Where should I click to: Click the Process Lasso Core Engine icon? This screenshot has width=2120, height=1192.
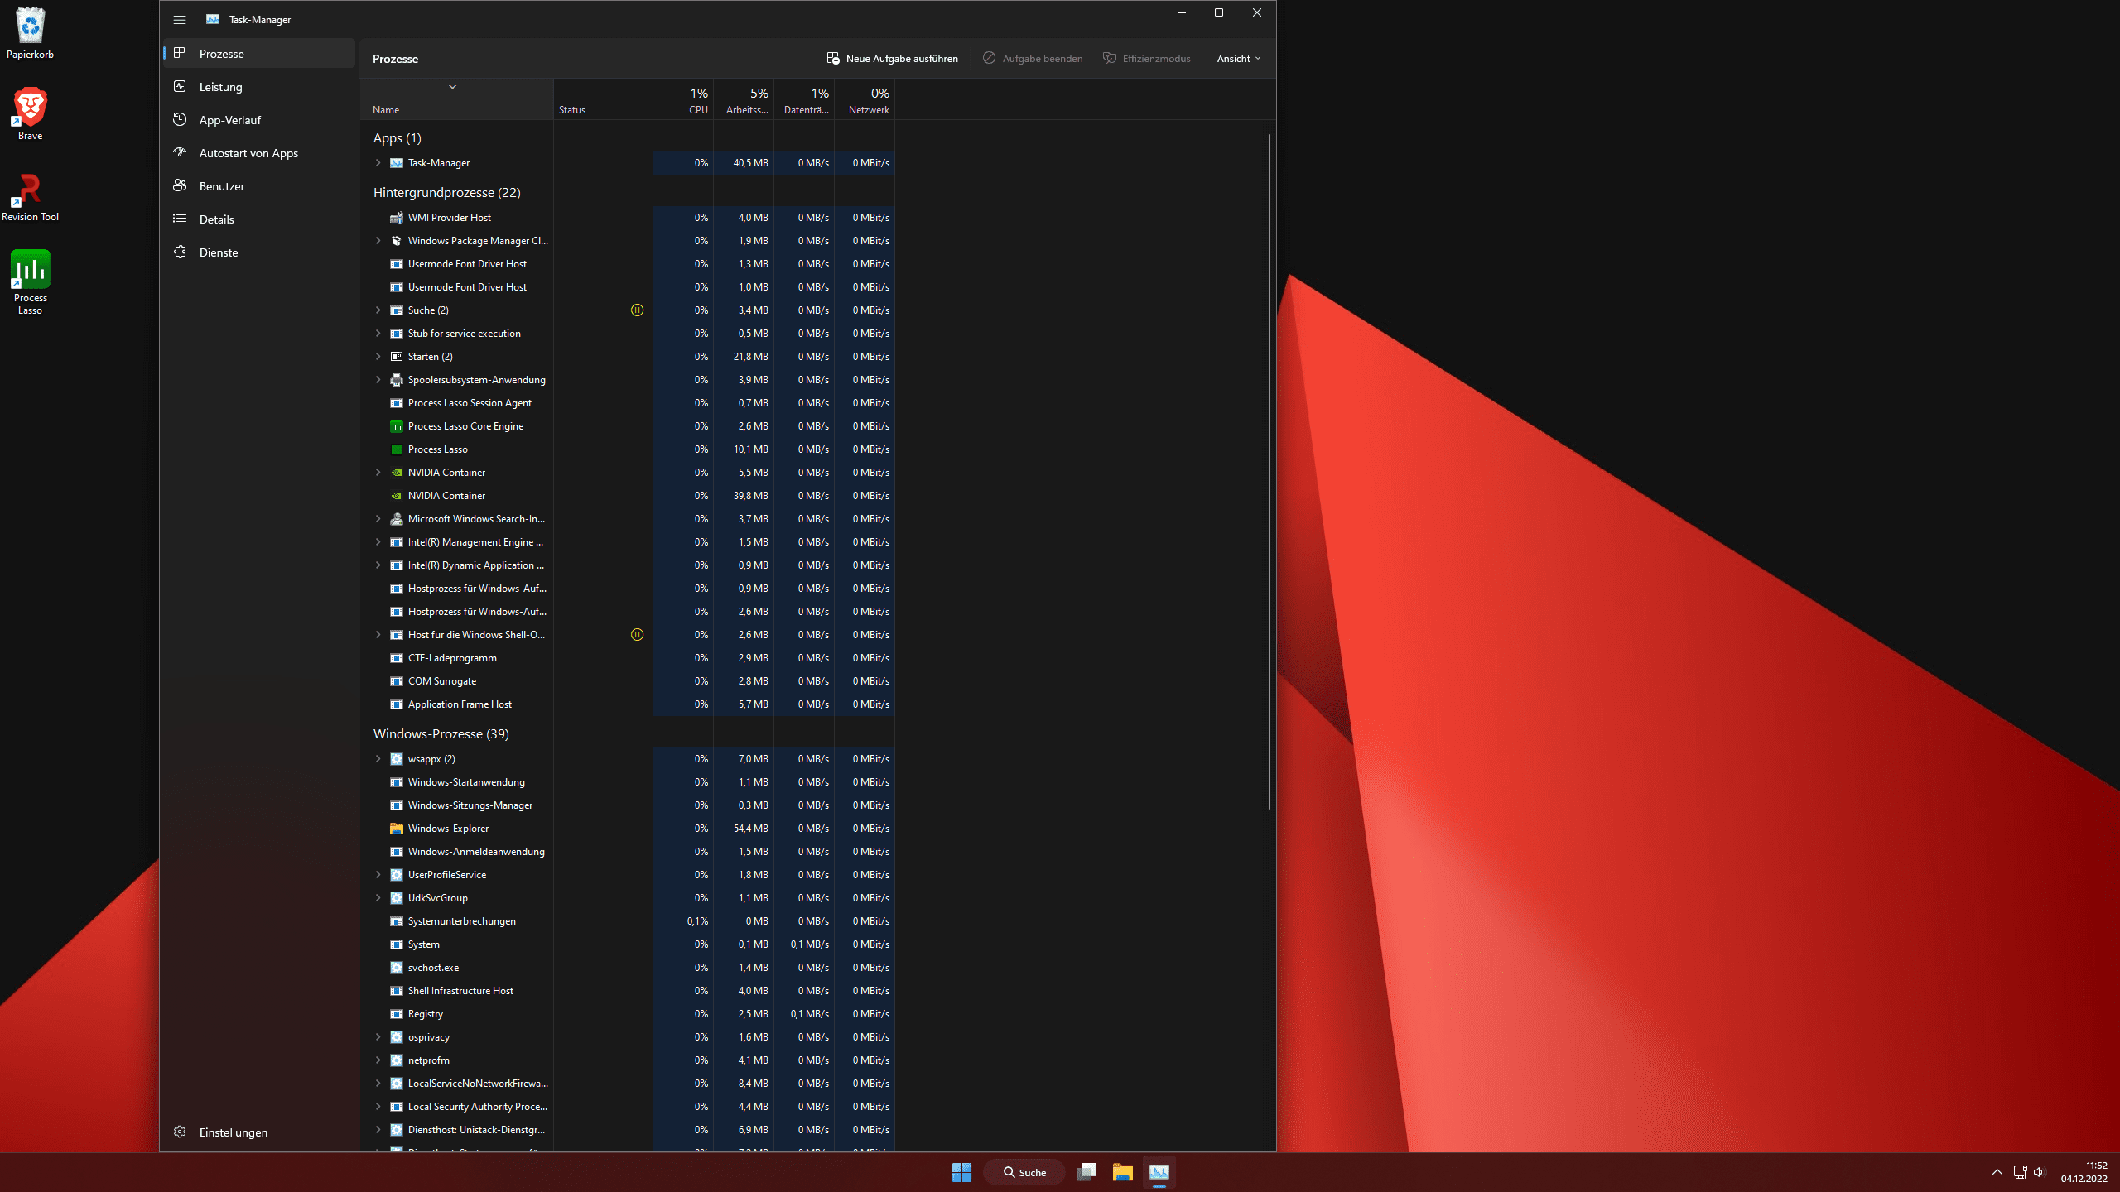point(397,426)
